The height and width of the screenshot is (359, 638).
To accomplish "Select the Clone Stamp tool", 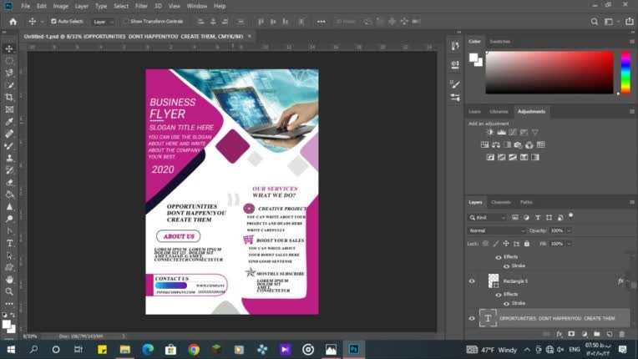I will tap(9, 158).
